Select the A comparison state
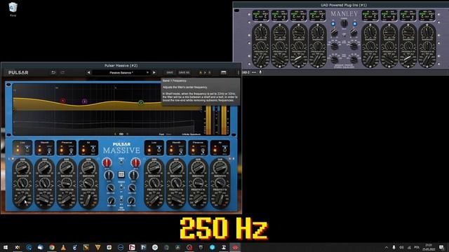Screen dimensions: 449x252 tap(201, 73)
